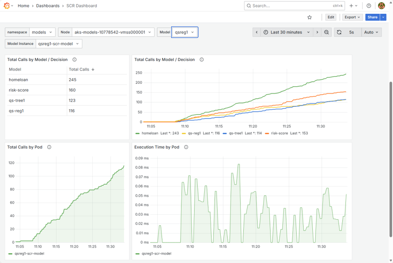Open the Model qsreg1 dropdown
The width and height of the screenshot is (393, 263).
[185, 32]
